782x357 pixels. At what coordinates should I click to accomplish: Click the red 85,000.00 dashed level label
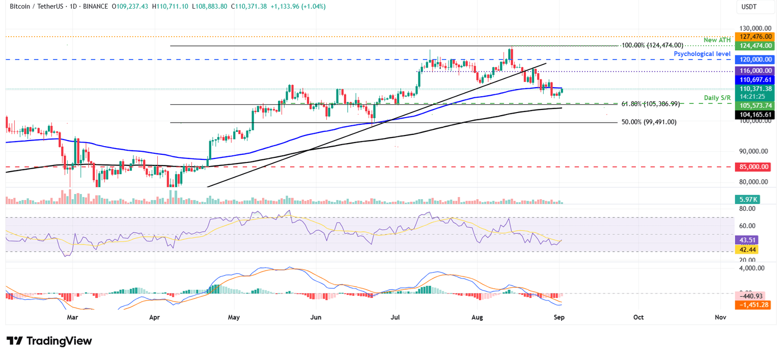point(753,167)
